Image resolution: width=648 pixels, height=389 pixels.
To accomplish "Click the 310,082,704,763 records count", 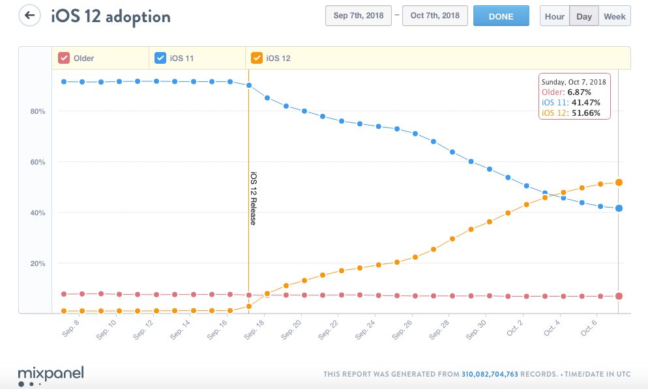I will tap(490, 374).
